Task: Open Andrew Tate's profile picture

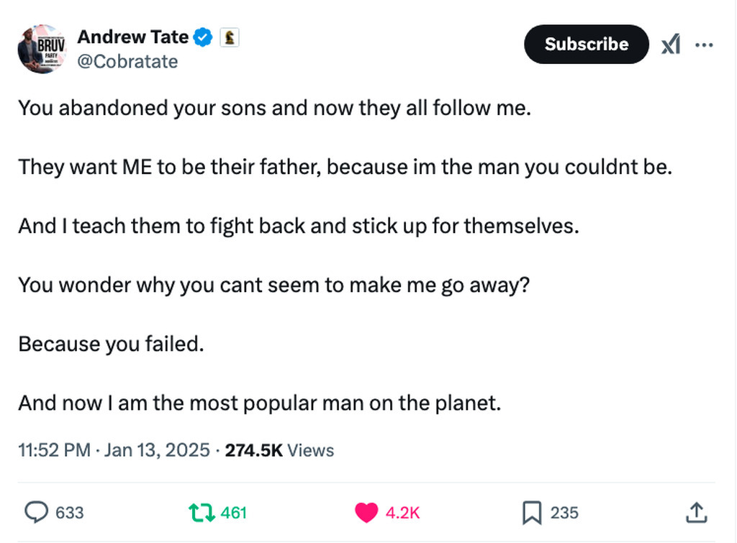Action: pos(41,49)
